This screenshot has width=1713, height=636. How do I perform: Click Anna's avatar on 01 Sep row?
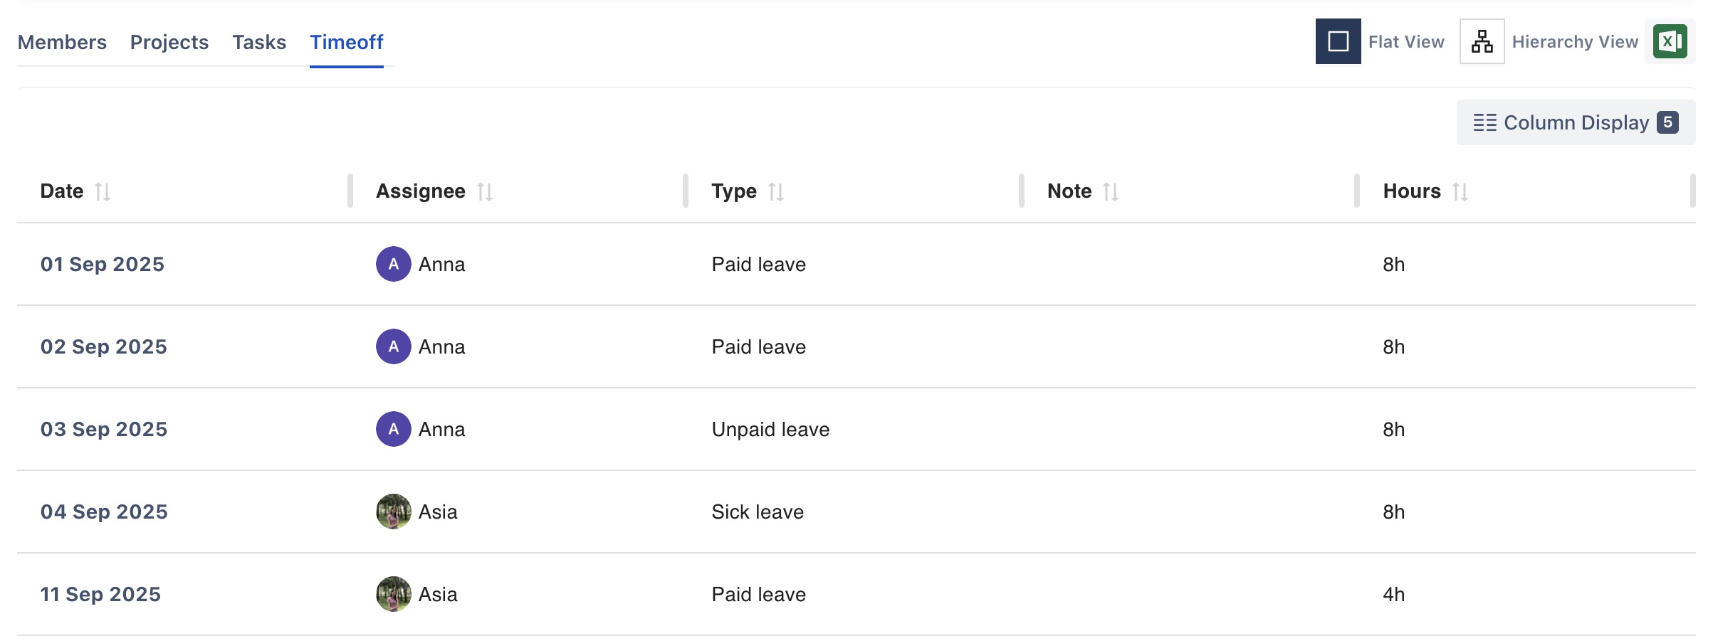tap(394, 265)
